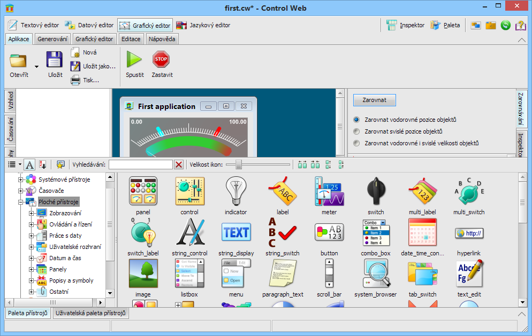Open the dropdown arrow beside Otevřít
The width and height of the screenshot is (532, 336).
[x=37, y=67]
